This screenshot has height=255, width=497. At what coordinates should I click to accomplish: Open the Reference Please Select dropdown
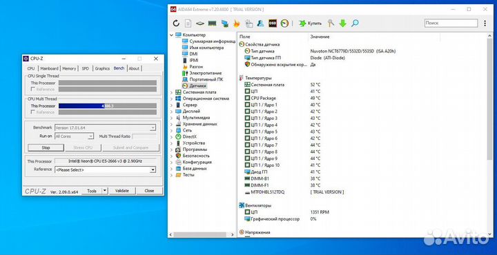pos(105,170)
